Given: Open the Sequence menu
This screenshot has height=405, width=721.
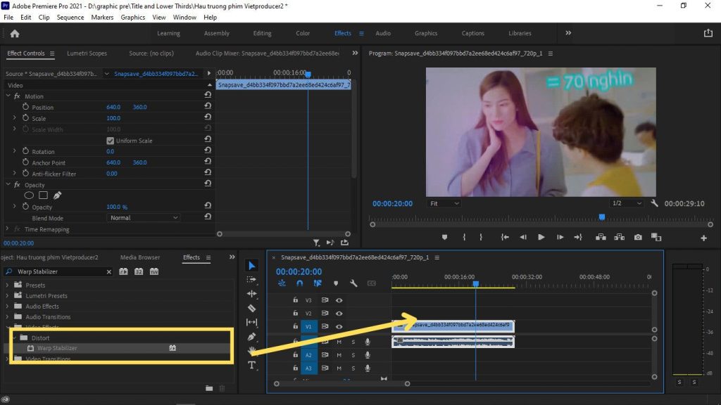Looking at the screenshot, I should coord(70,17).
